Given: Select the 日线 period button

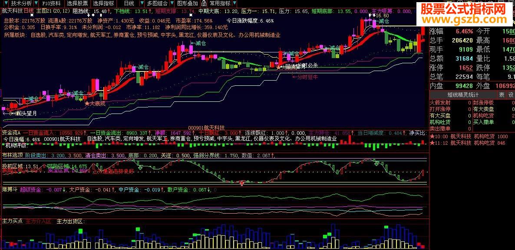Looking at the screenshot, I should point(129,3).
